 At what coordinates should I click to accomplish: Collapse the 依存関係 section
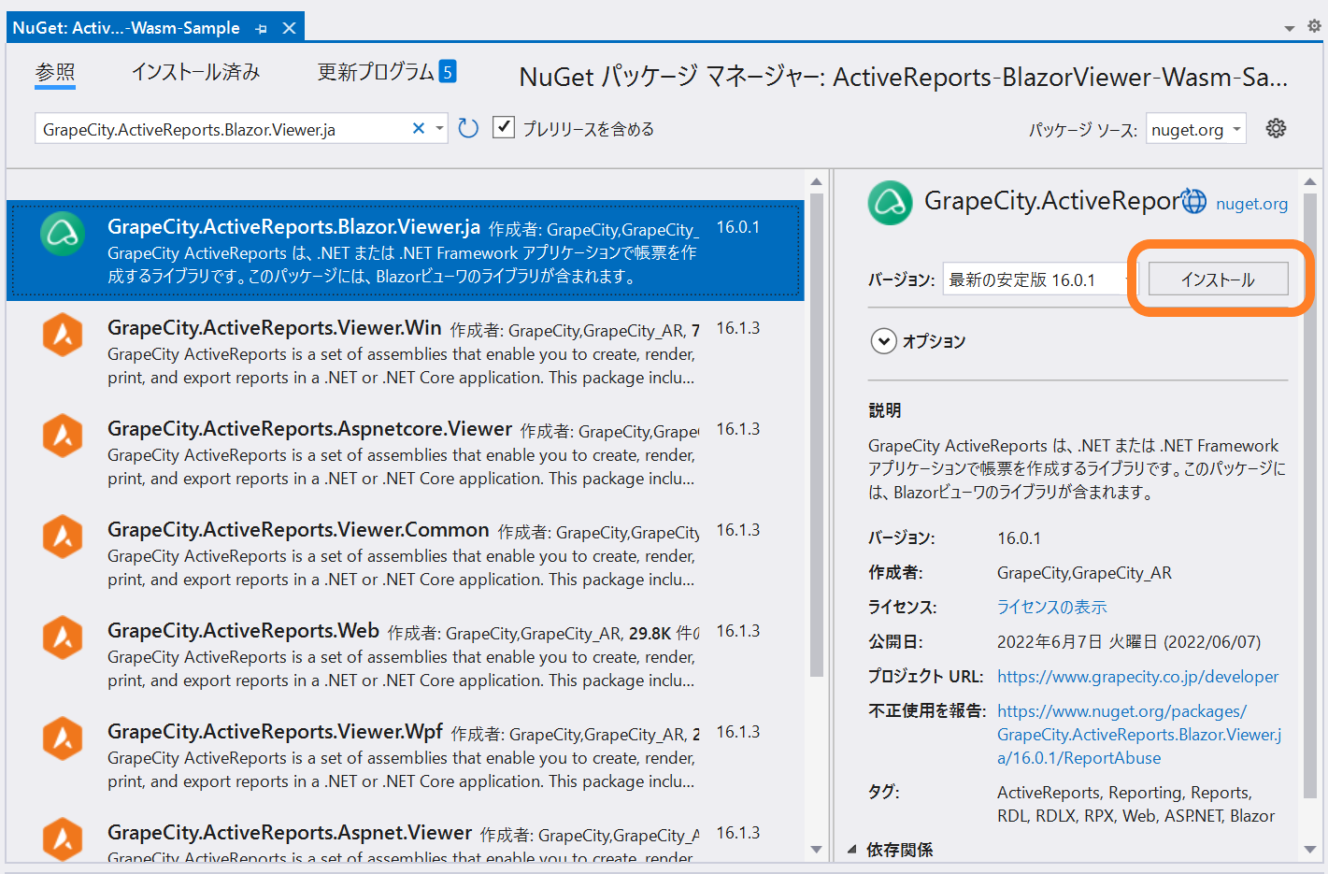851,850
